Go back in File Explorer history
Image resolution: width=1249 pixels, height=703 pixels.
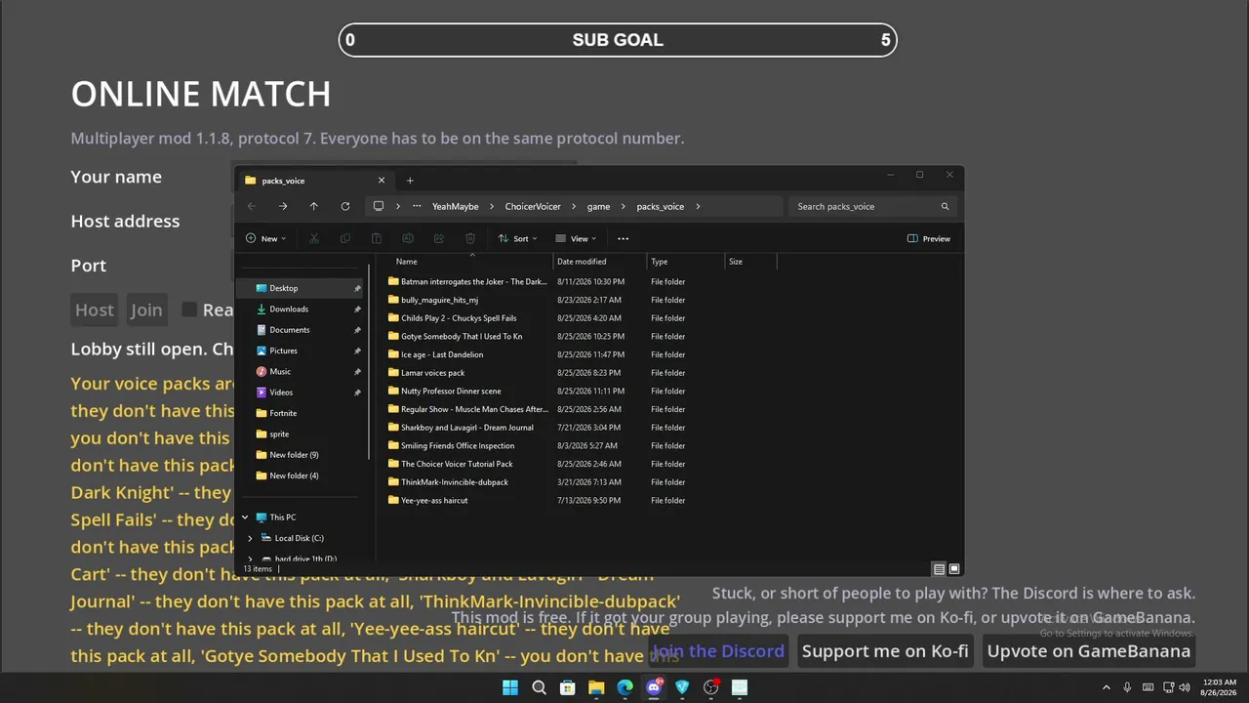coord(252,206)
